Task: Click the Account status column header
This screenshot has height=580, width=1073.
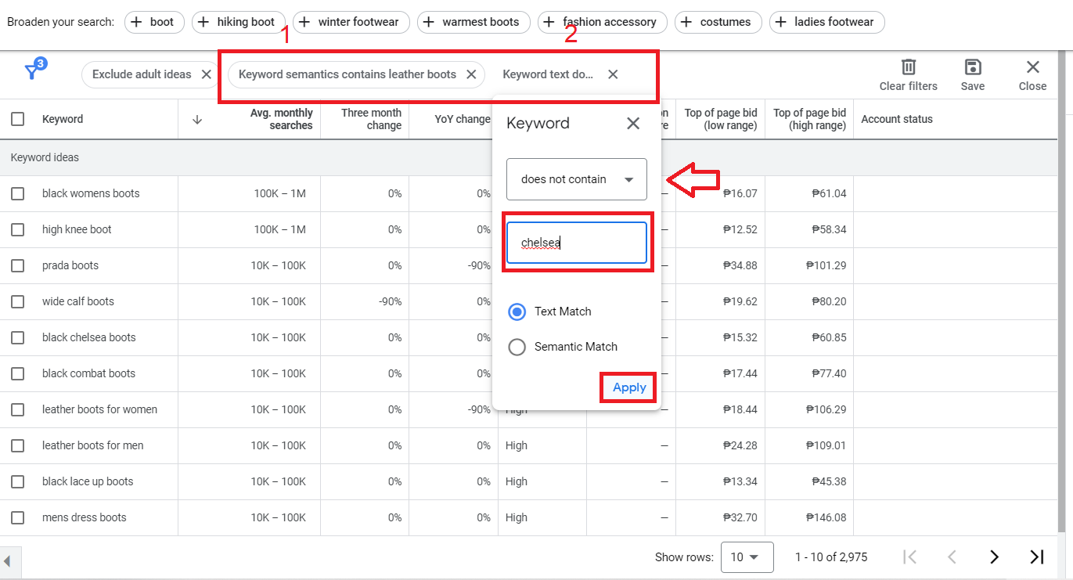Action: click(897, 119)
